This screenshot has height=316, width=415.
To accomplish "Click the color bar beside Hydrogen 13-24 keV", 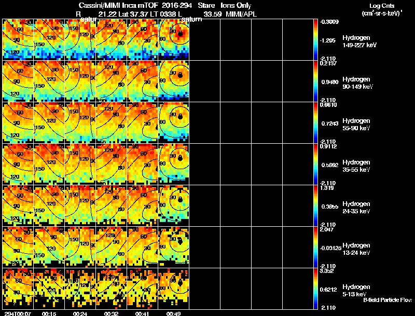I will [315, 247].
